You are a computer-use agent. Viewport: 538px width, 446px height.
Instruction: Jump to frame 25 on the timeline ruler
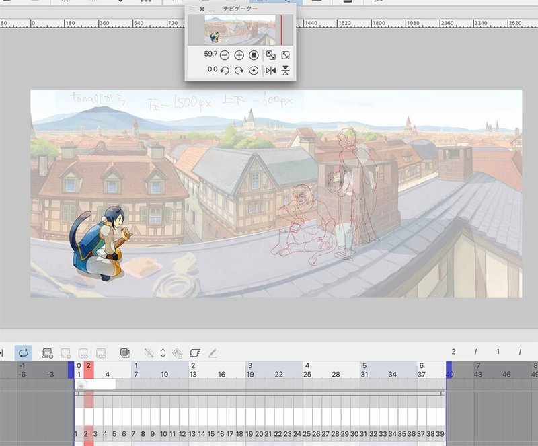tap(307, 374)
